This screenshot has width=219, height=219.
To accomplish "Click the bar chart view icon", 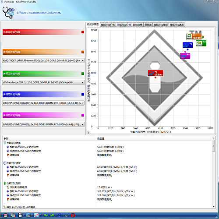I will (x=28, y=215).
